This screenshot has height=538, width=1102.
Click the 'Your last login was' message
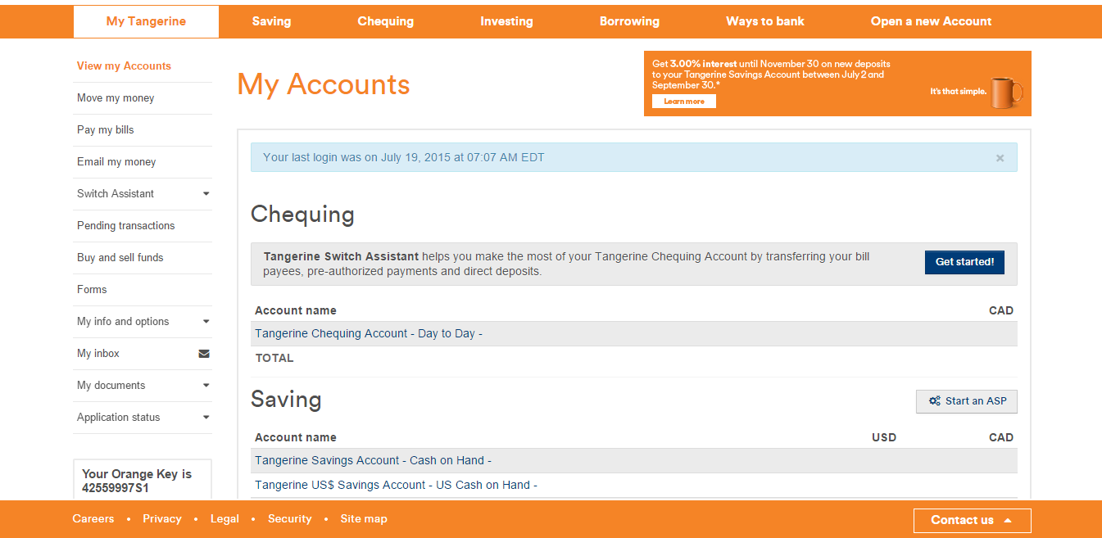point(404,158)
